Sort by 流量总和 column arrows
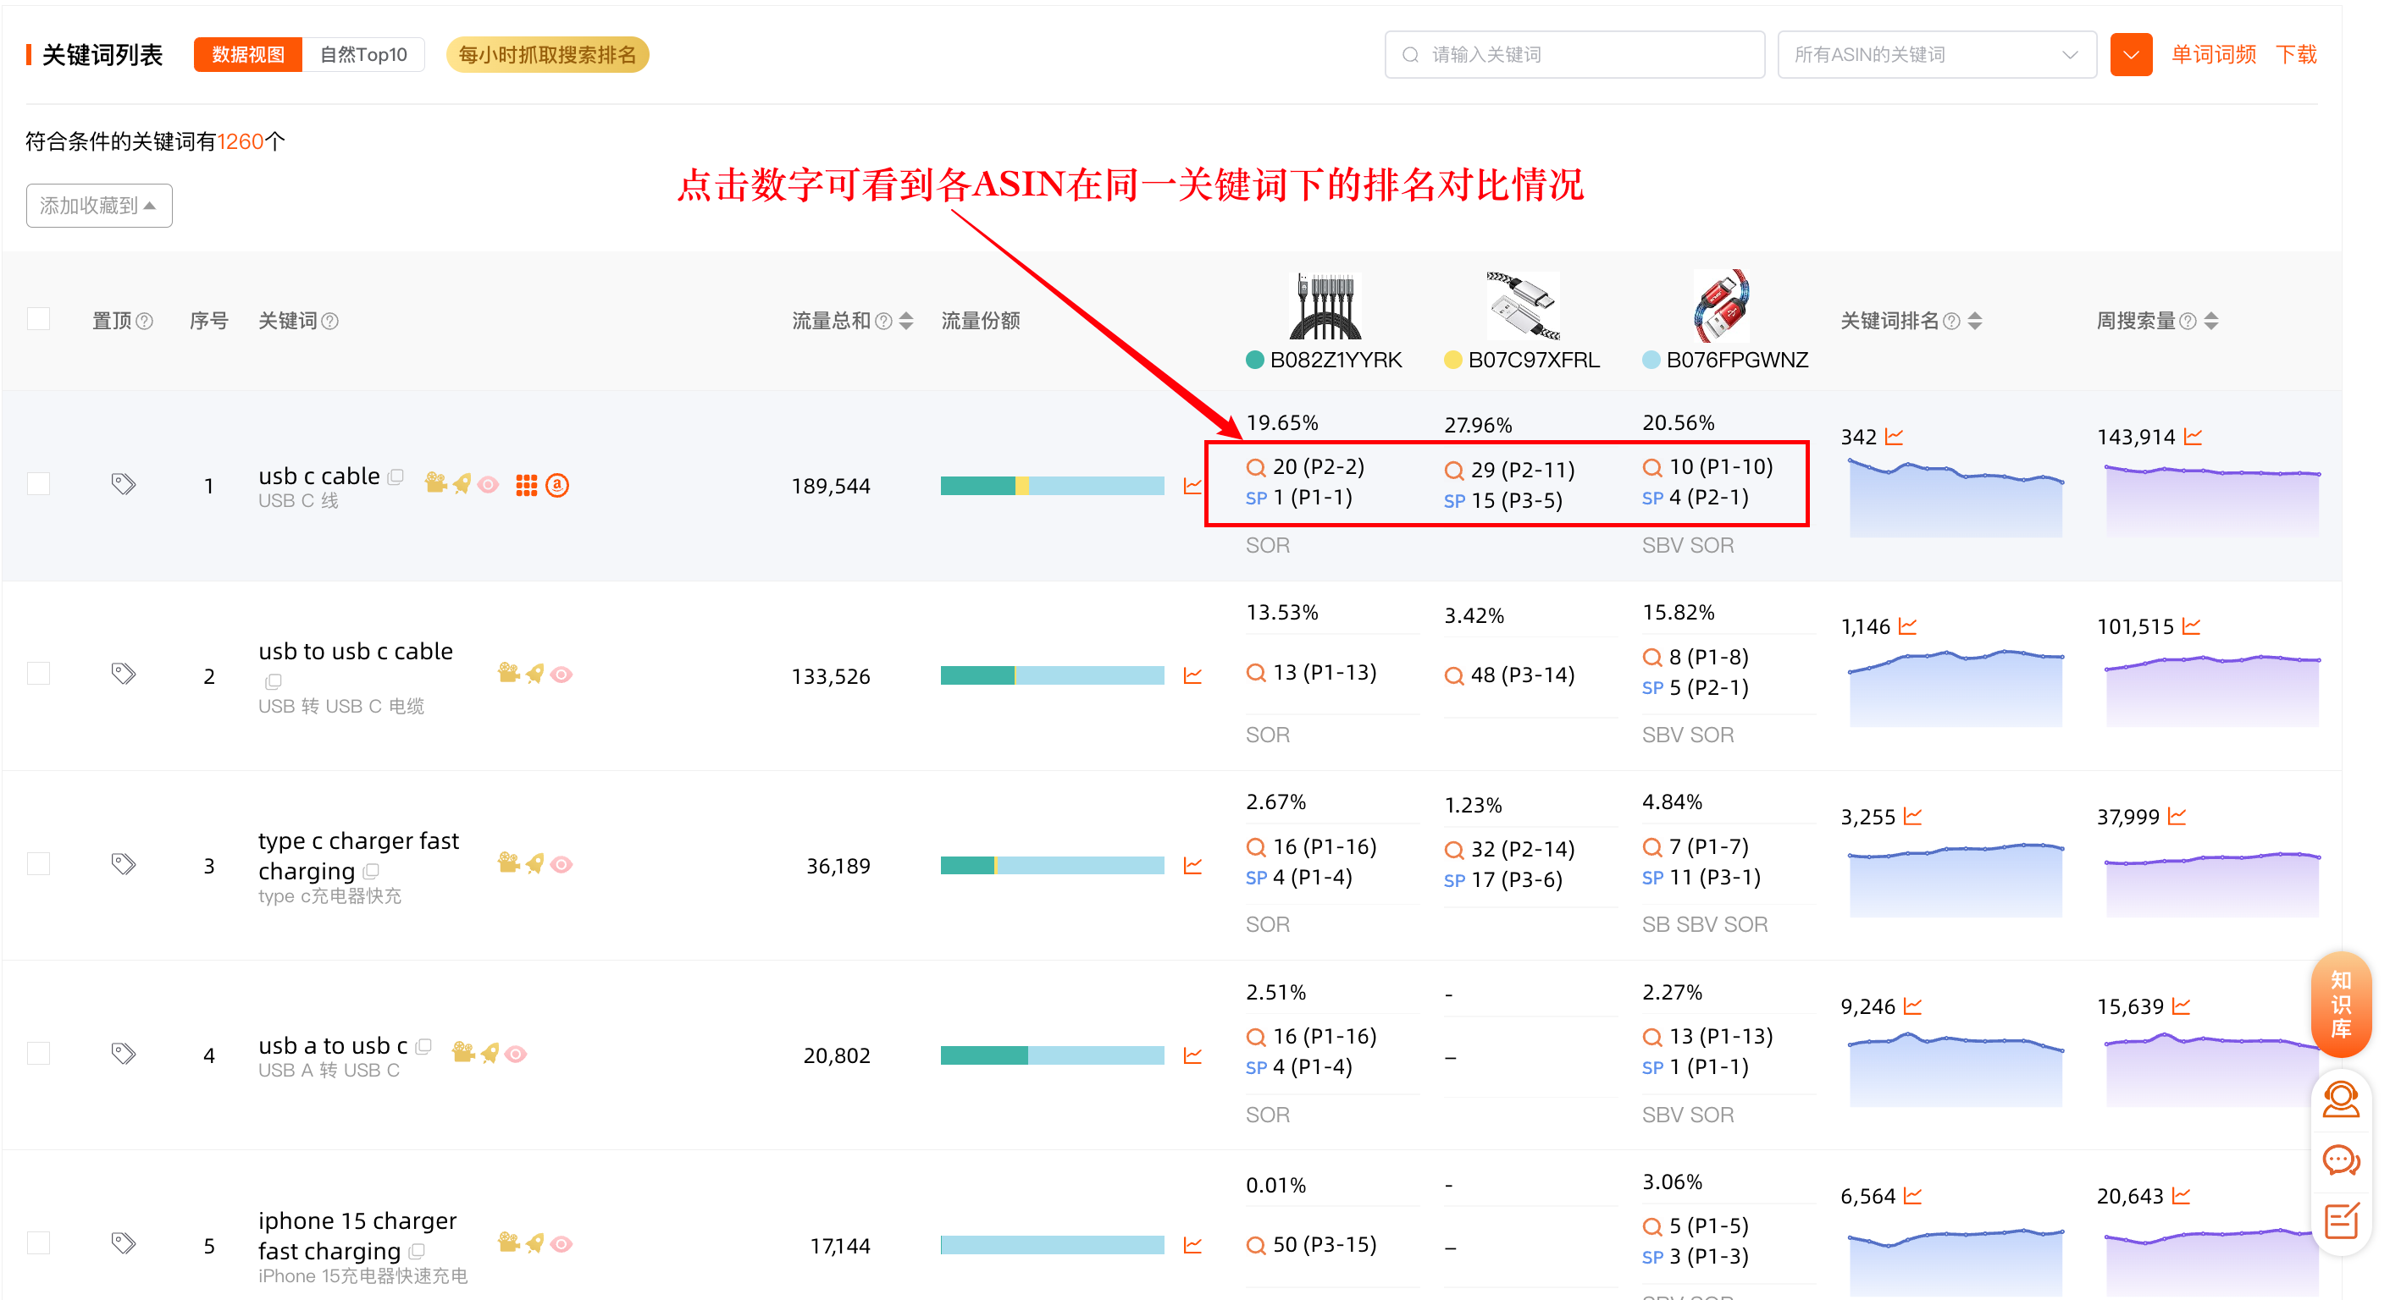Viewport: 2390px width, 1300px height. coord(906,321)
